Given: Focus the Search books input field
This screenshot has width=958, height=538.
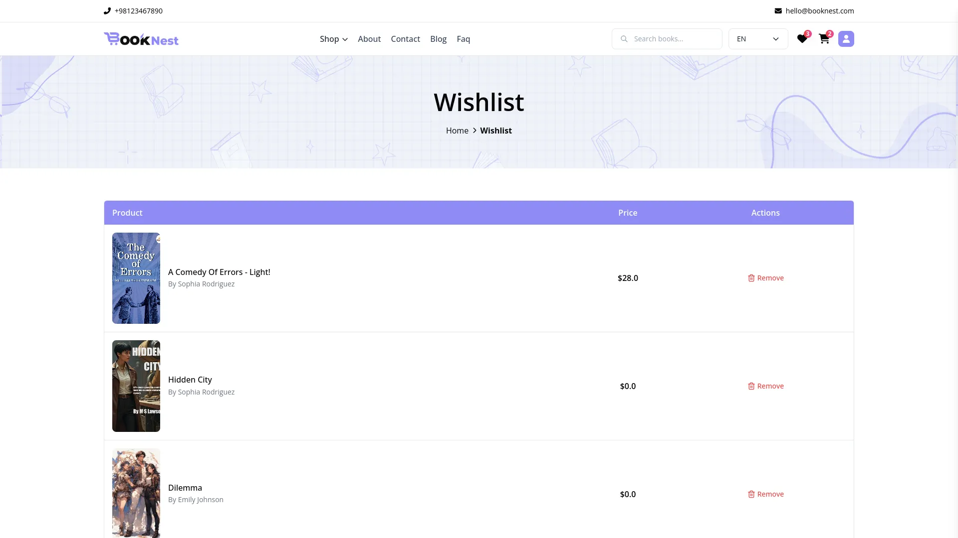Looking at the screenshot, I should click(x=674, y=39).
